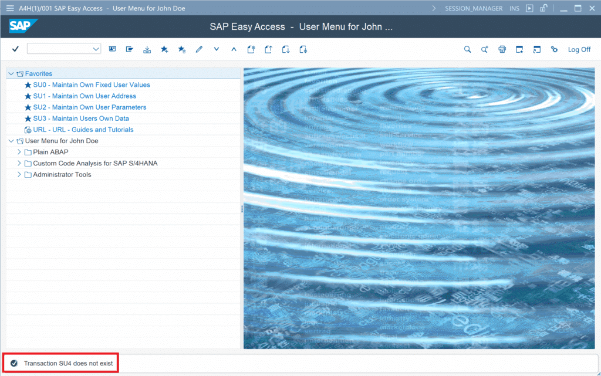This screenshot has height=376, width=601.
Task: Click the Log Off button
Action: pyautogui.click(x=579, y=49)
